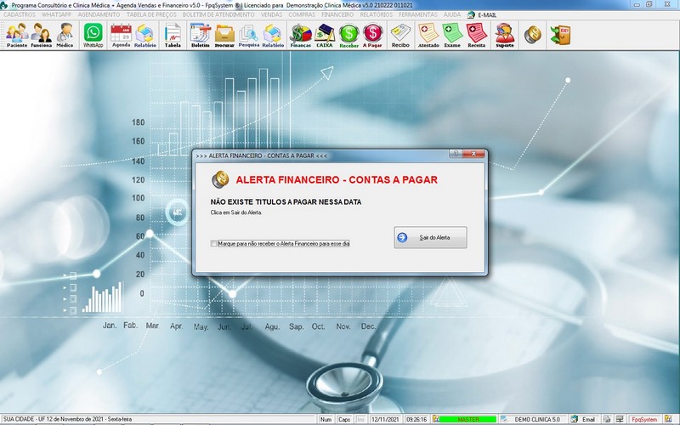Viewport: 680px width, 425px height.
Task: Click the monitor icon in status bar
Action: [620, 419]
